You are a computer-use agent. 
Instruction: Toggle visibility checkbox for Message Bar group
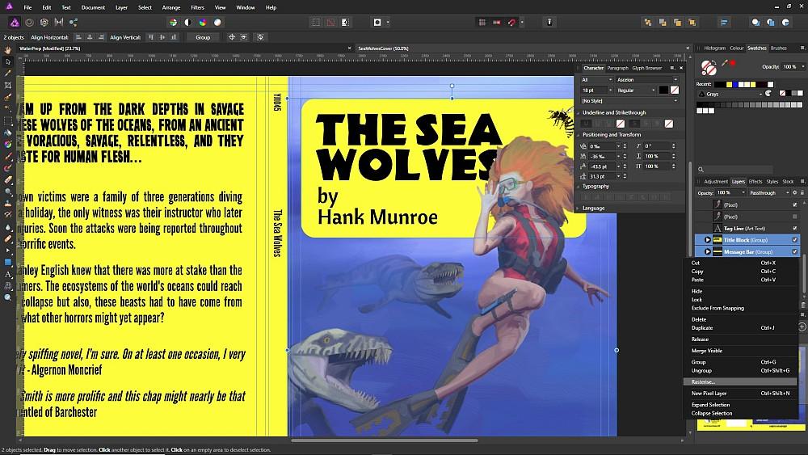click(795, 252)
